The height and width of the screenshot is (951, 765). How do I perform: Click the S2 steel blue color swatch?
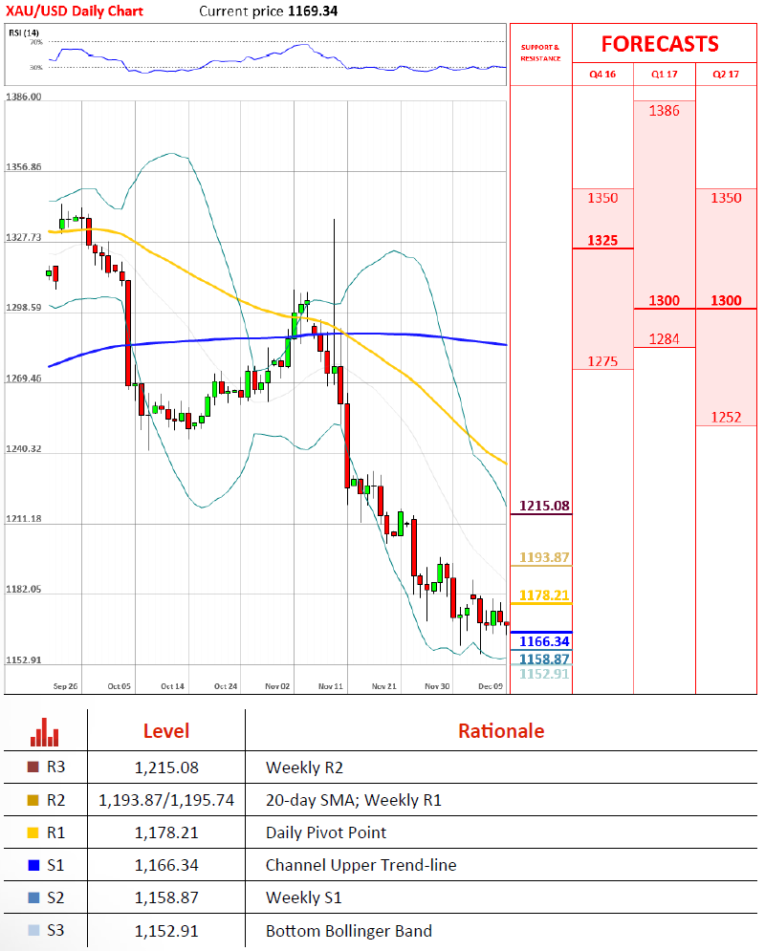pyautogui.click(x=33, y=897)
